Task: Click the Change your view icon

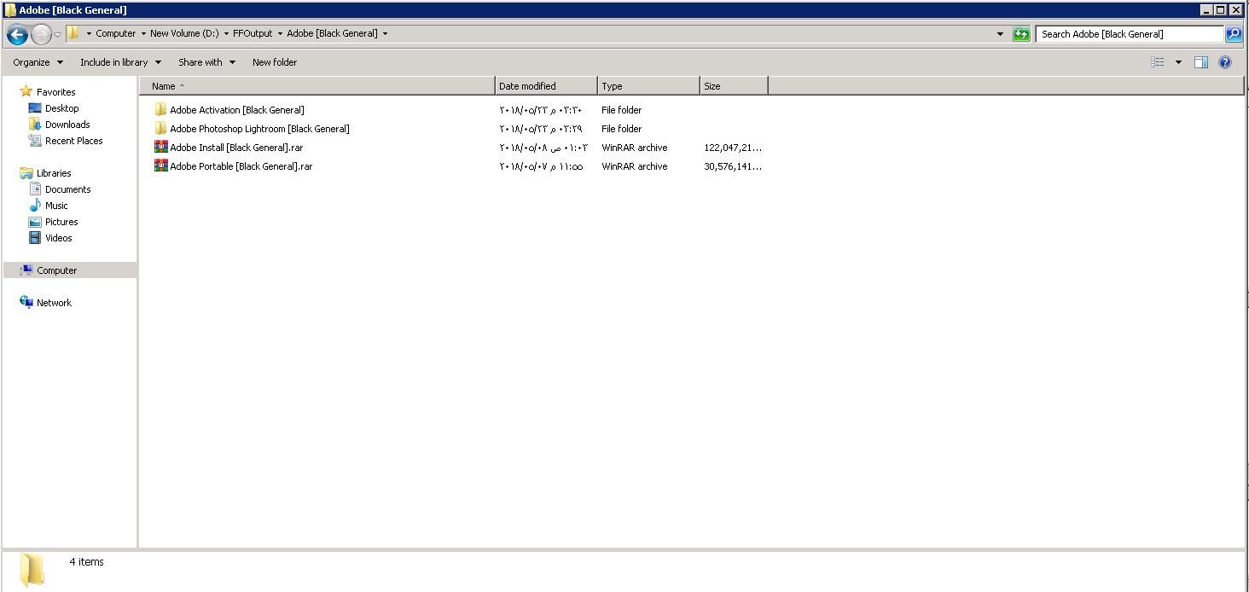Action: (1158, 62)
